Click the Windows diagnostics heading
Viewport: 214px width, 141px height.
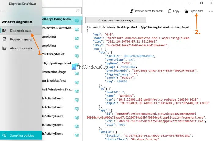click(x=17, y=22)
